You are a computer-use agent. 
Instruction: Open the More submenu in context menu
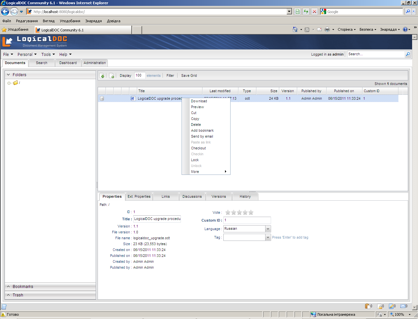coord(206,172)
